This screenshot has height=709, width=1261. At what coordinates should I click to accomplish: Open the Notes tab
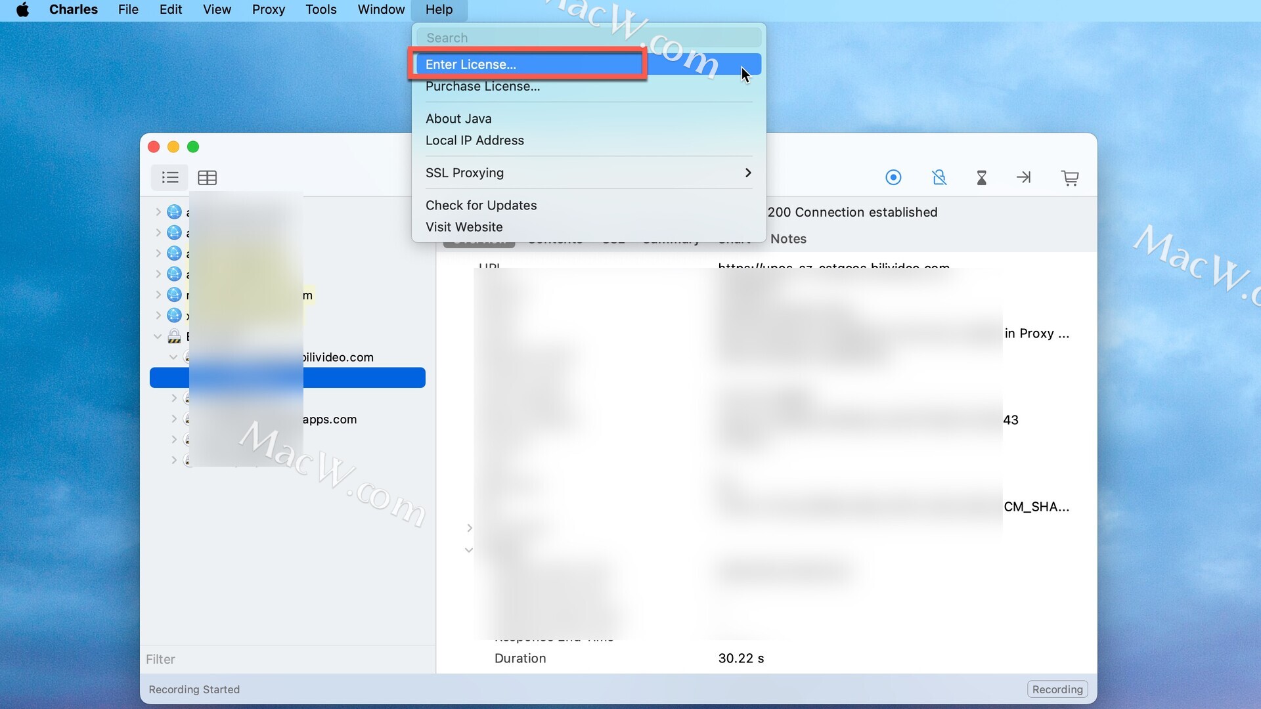788,239
